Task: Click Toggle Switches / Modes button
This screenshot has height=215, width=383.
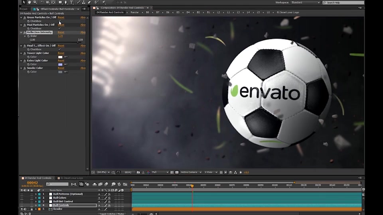Action: 112,214
